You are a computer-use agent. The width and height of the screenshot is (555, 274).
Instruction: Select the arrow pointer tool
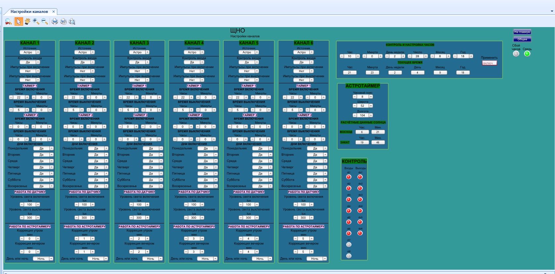pos(19,22)
